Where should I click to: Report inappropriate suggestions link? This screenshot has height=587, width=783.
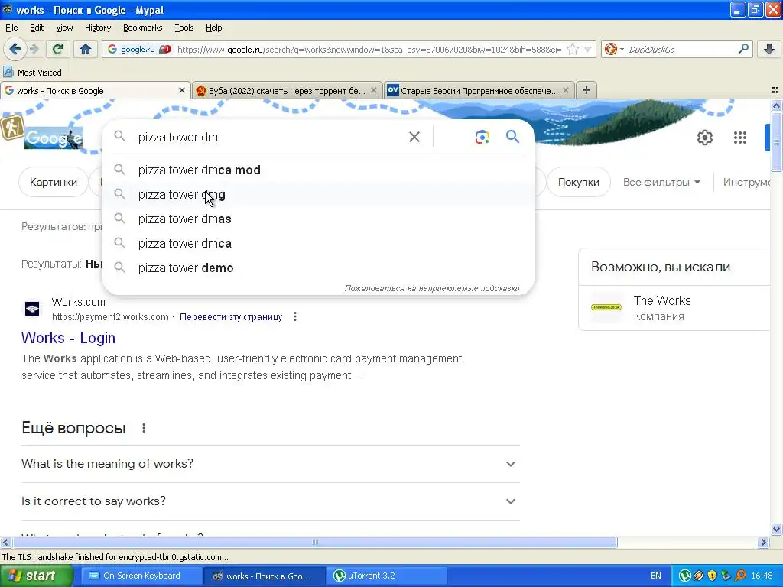[431, 288]
